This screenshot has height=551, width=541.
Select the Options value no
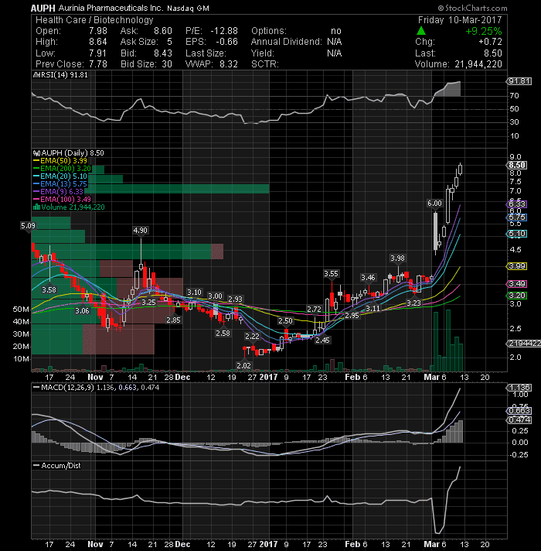pos(336,31)
